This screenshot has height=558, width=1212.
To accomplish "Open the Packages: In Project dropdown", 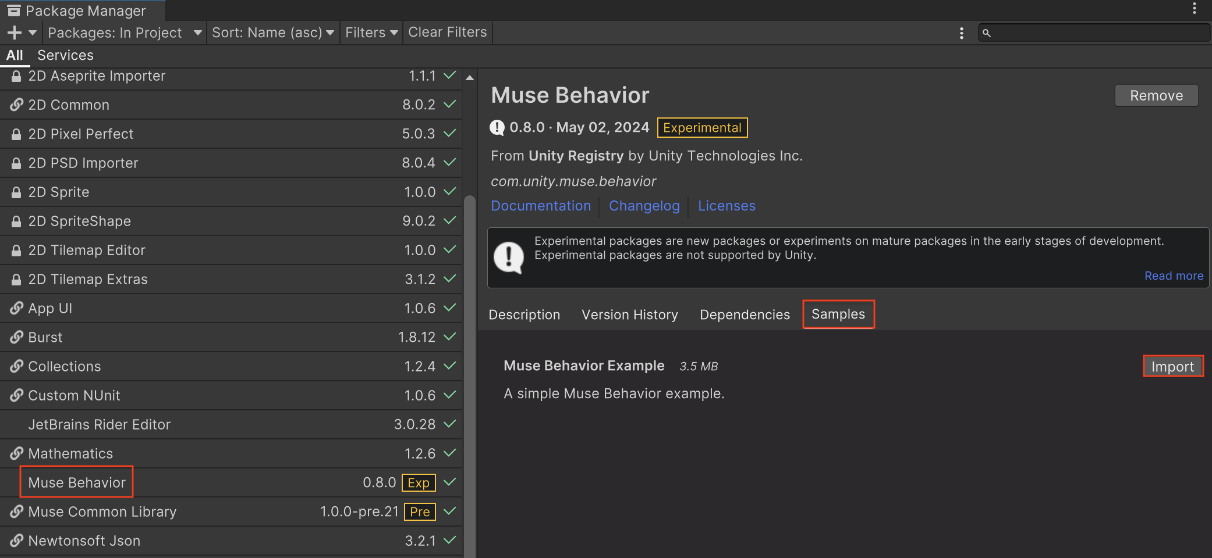I will (x=124, y=33).
